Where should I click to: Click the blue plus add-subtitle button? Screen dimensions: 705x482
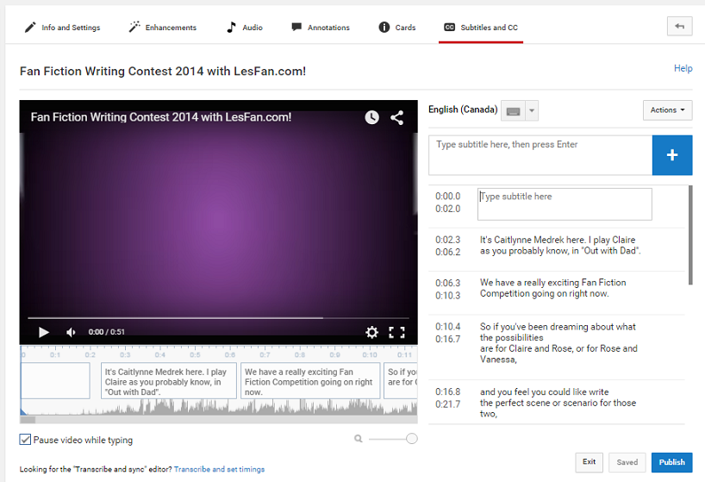coord(672,155)
